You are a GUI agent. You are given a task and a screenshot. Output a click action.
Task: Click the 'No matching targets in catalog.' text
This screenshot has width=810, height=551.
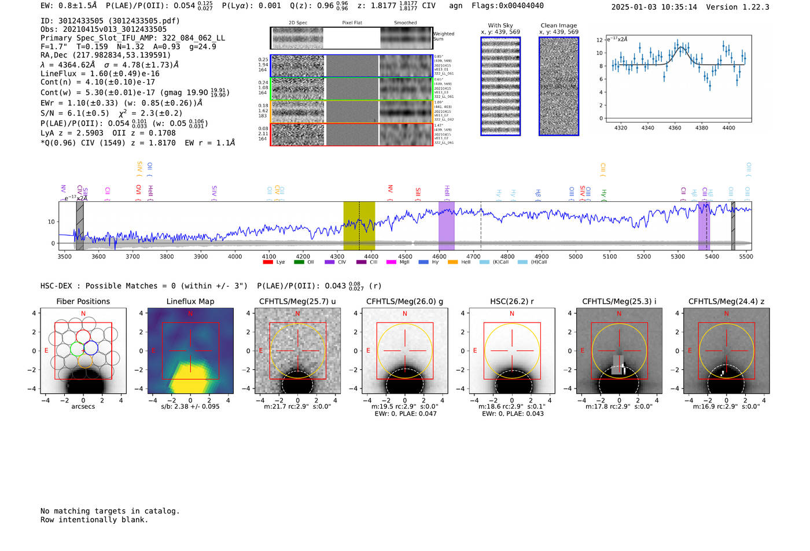pyautogui.click(x=110, y=511)
